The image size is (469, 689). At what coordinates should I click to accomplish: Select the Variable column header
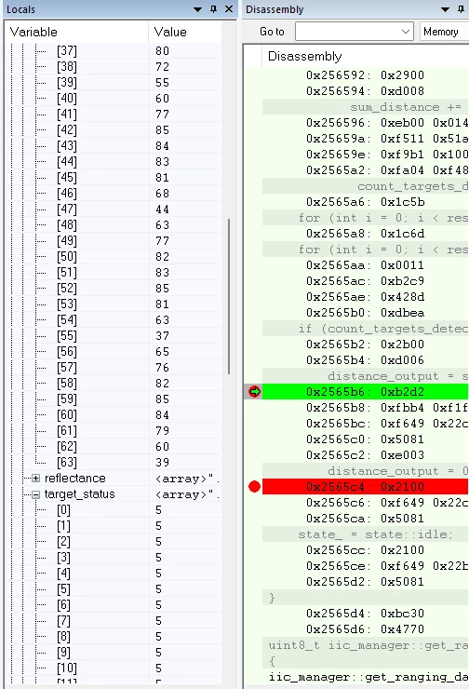click(77, 32)
